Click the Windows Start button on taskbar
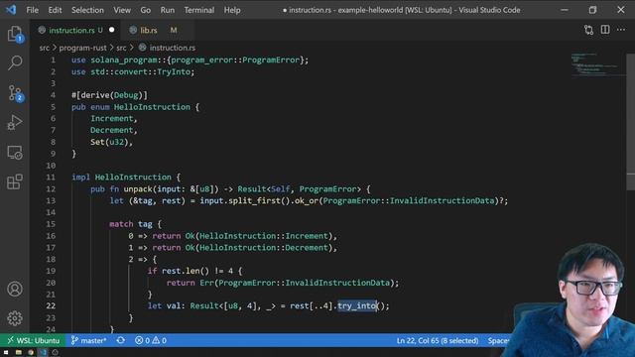This screenshot has height=357, width=635. [x=6, y=353]
